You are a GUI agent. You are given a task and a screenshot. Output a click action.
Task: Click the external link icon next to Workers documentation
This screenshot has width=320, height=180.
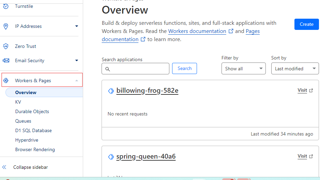(231, 31)
